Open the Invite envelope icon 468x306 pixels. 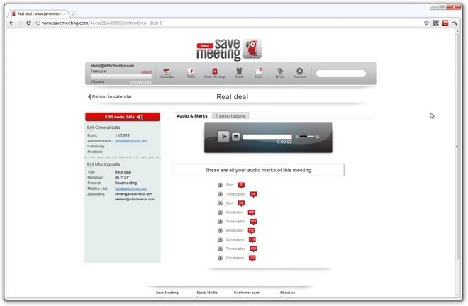tap(259, 73)
